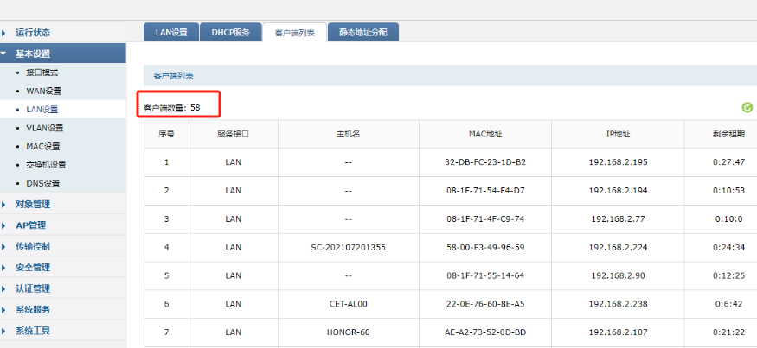757x348 pixels.
Task: Switch to the DHCP服务 tab
Action: pyautogui.click(x=230, y=33)
